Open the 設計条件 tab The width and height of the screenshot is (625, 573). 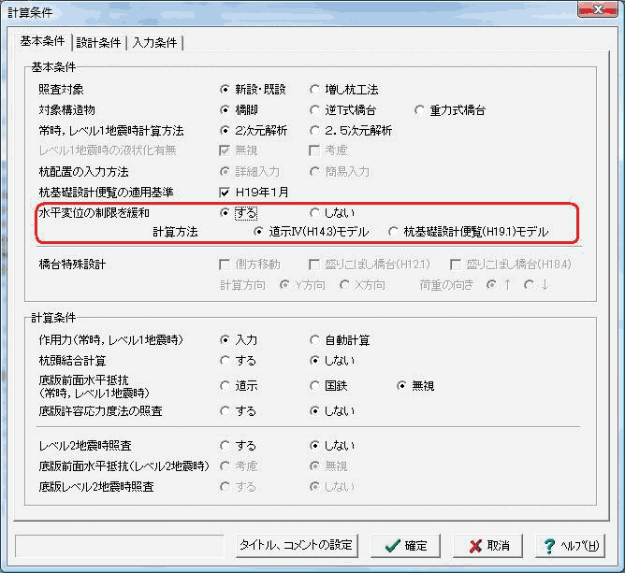98,43
